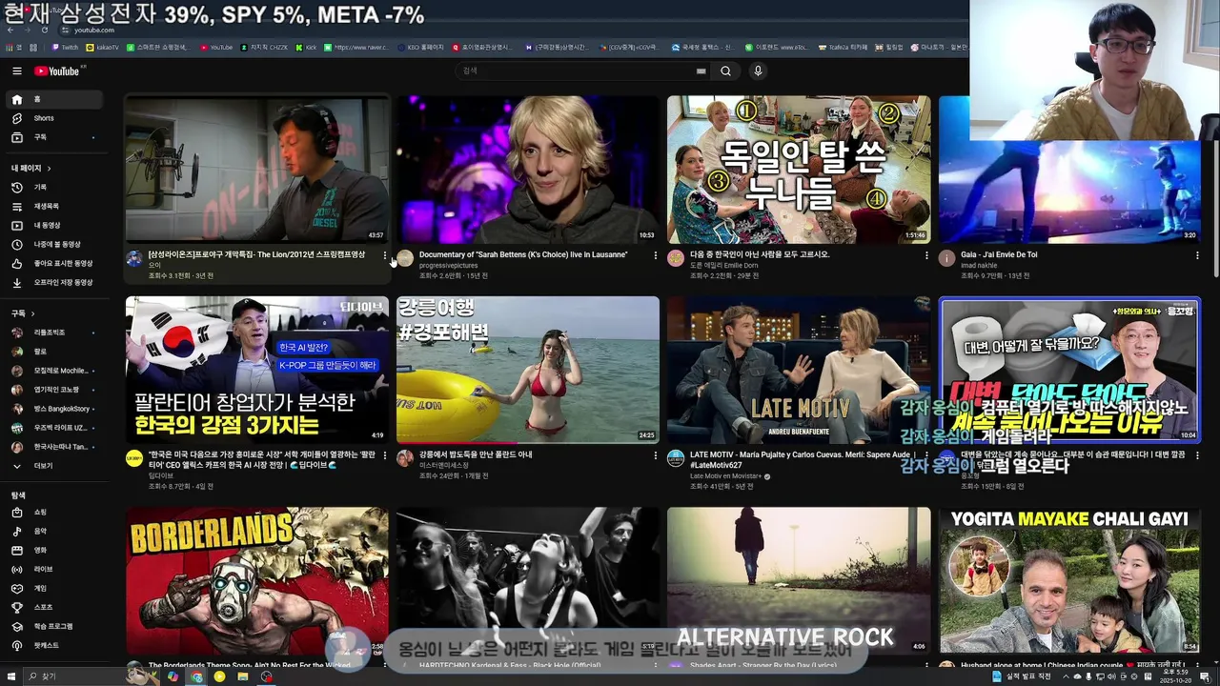1220x686 pixels.
Task: Open 영화 in explore section
Action: (54, 551)
